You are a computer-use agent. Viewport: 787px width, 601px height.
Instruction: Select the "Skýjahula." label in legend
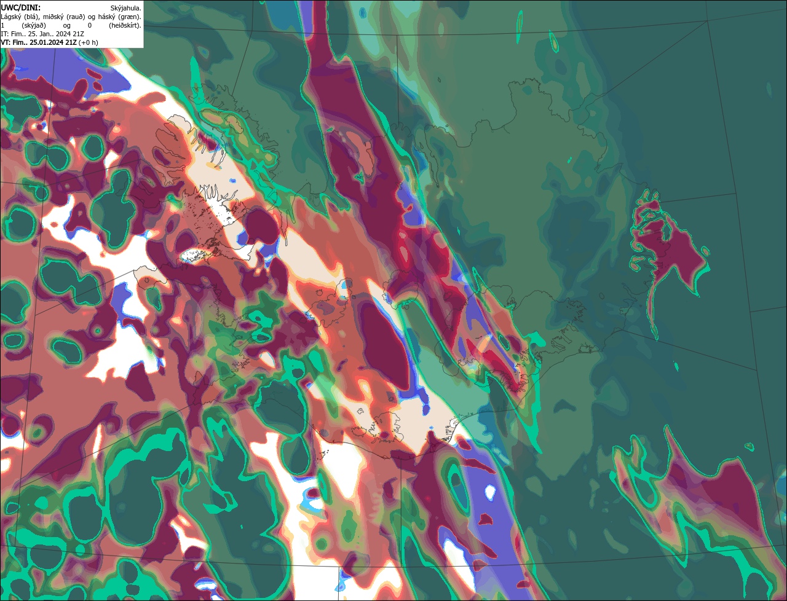point(125,7)
